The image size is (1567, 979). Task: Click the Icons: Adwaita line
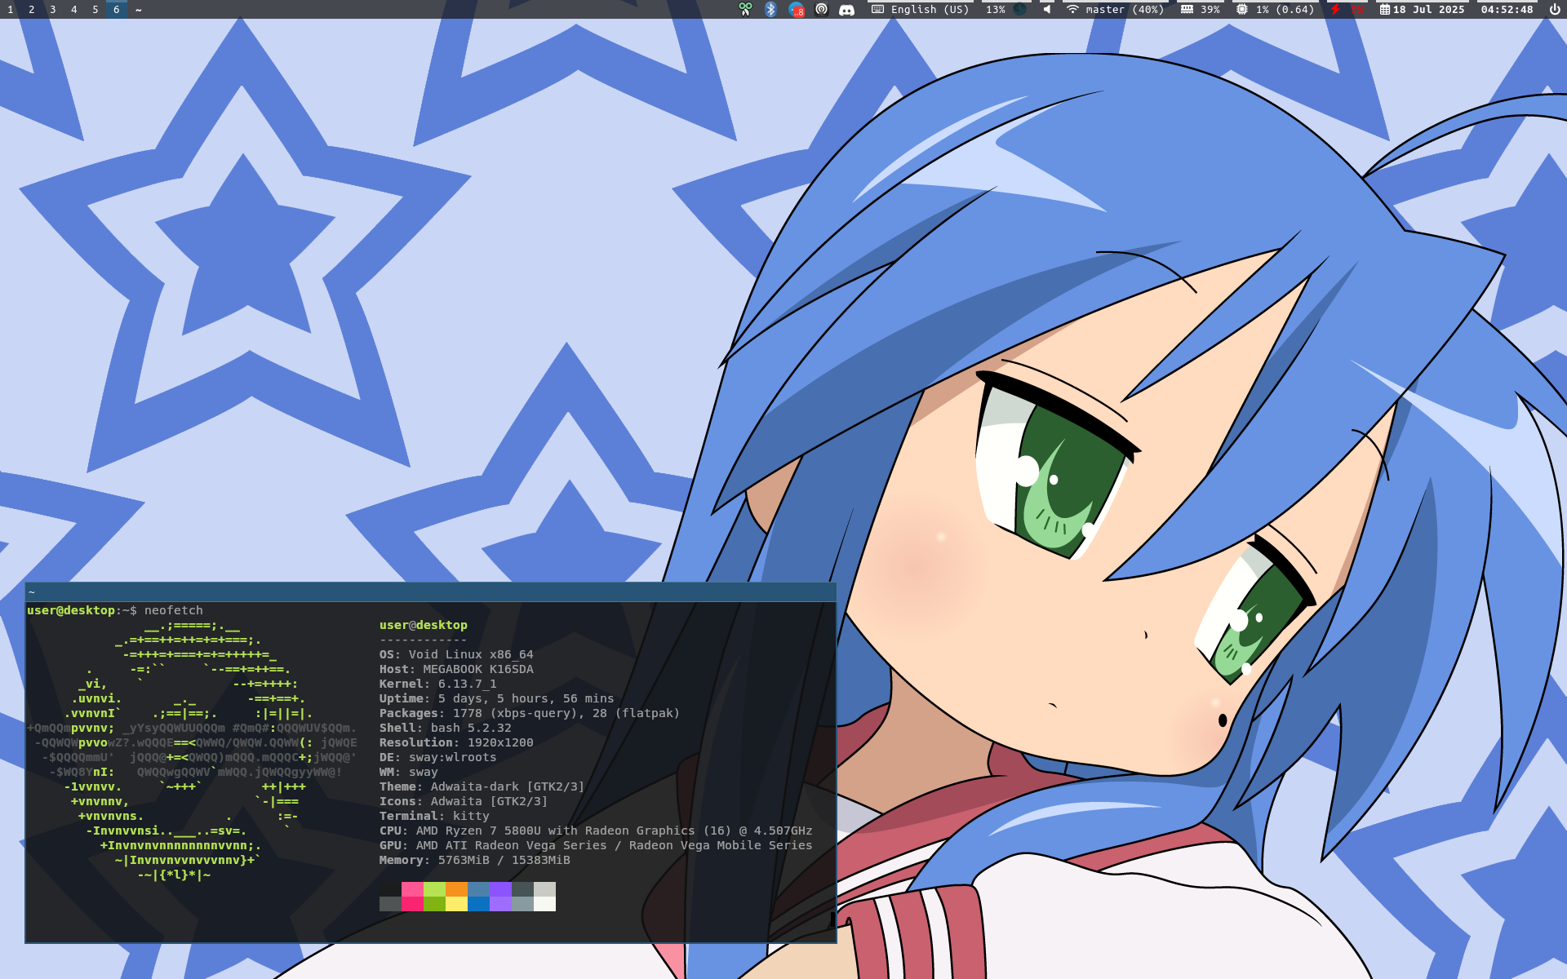tap(464, 801)
